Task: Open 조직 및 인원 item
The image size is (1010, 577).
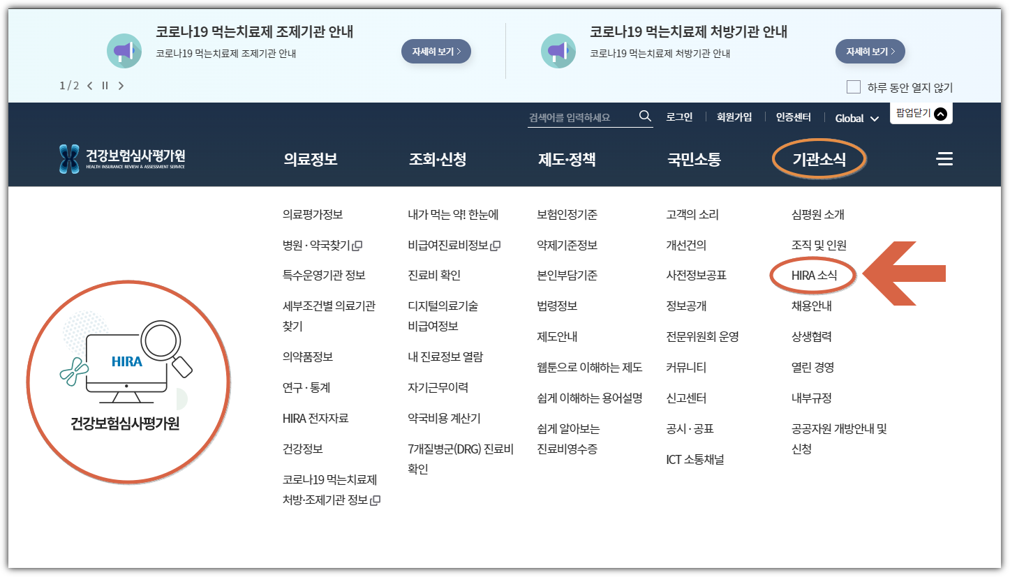Action: 819,246
